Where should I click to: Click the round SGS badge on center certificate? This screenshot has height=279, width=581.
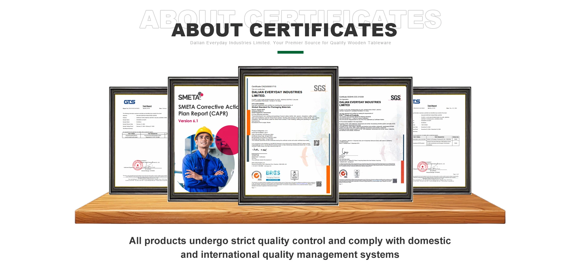pos(257,175)
